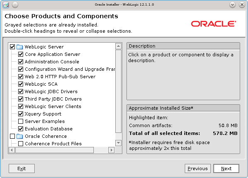Click the scroll left arrow under component tree
Viewport: 248px width, 178px height.
pos(12,149)
